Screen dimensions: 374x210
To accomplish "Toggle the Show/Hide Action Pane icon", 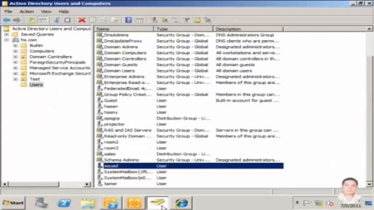I will click(140, 20).
